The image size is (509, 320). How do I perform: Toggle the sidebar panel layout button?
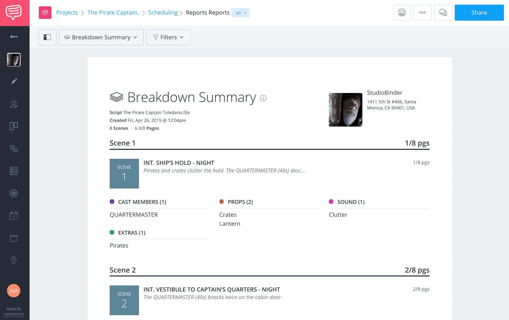coord(47,37)
